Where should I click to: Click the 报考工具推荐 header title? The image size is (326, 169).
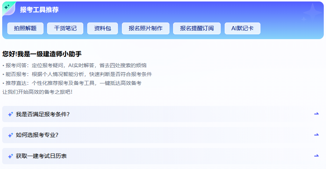pyautogui.click(x=39, y=10)
